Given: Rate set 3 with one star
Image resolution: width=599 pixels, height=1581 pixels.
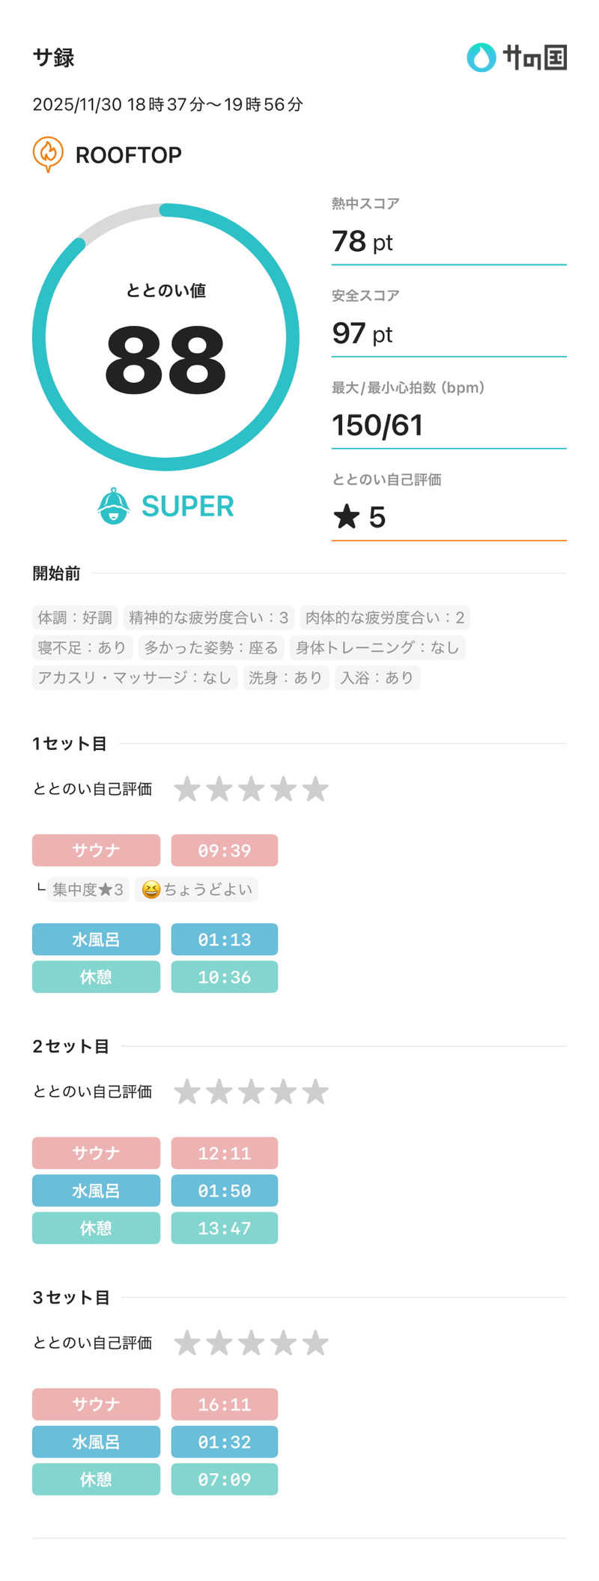Looking at the screenshot, I should tap(186, 1343).
